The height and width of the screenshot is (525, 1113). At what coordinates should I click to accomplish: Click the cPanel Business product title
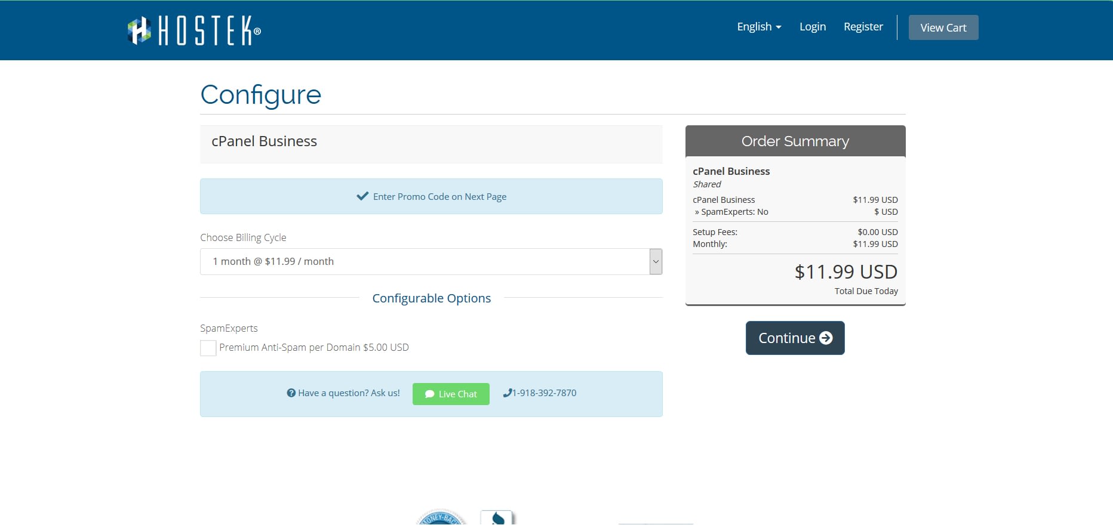click(x=264, y=141)
